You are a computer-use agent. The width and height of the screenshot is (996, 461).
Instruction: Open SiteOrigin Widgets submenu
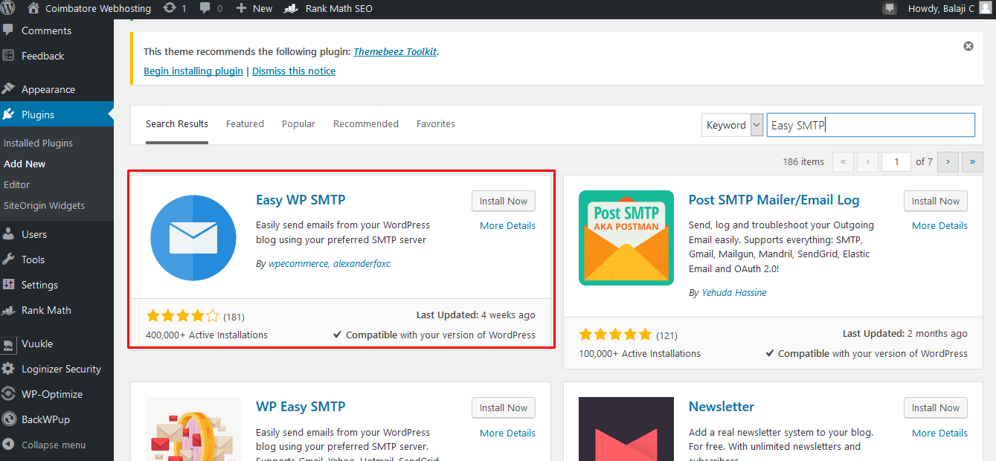[44, 205]
